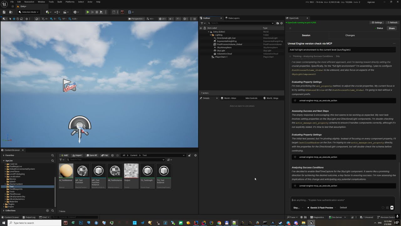The image size is (401, 226).
Task: Toggle visibility eye in Outliner header
Action: coord(201,28)
